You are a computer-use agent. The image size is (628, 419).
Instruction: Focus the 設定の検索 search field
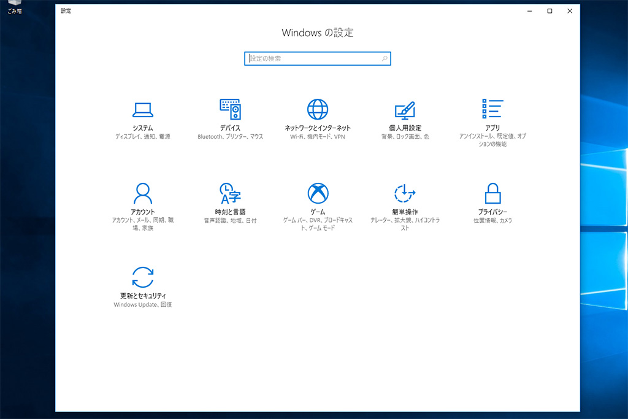tap(318, 58)
